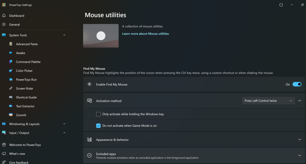Click the Activation method label

(109, 101)
